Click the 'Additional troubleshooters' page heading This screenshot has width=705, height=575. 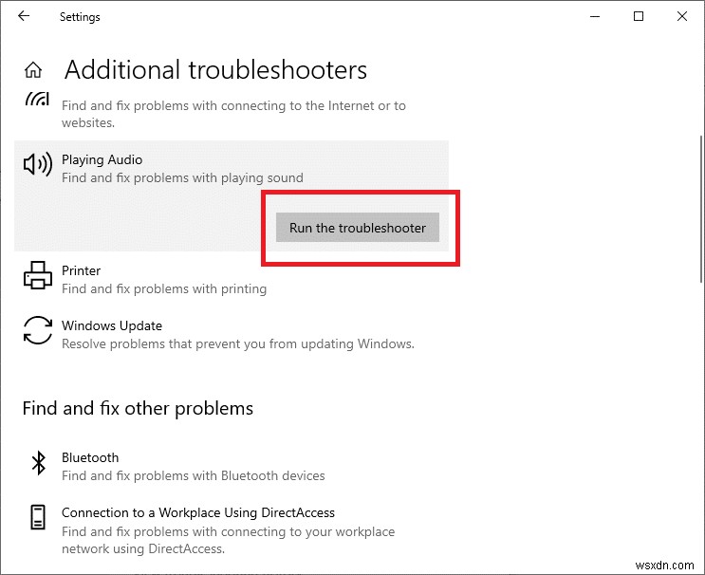pos(215,70)
